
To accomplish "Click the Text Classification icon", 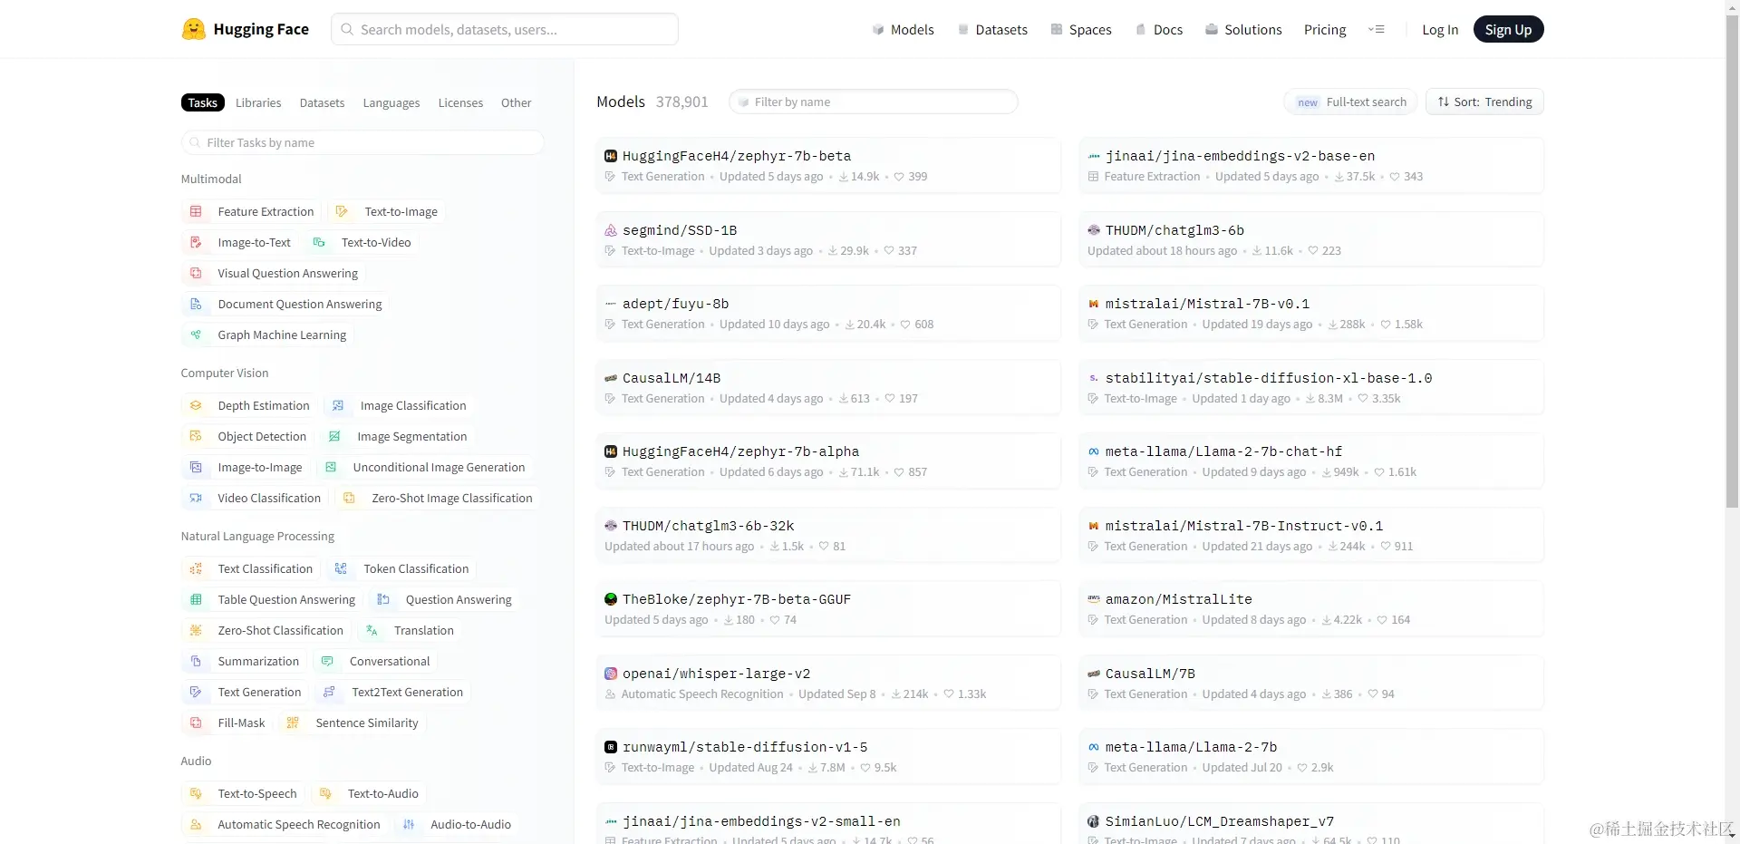I will click(196, 568).
